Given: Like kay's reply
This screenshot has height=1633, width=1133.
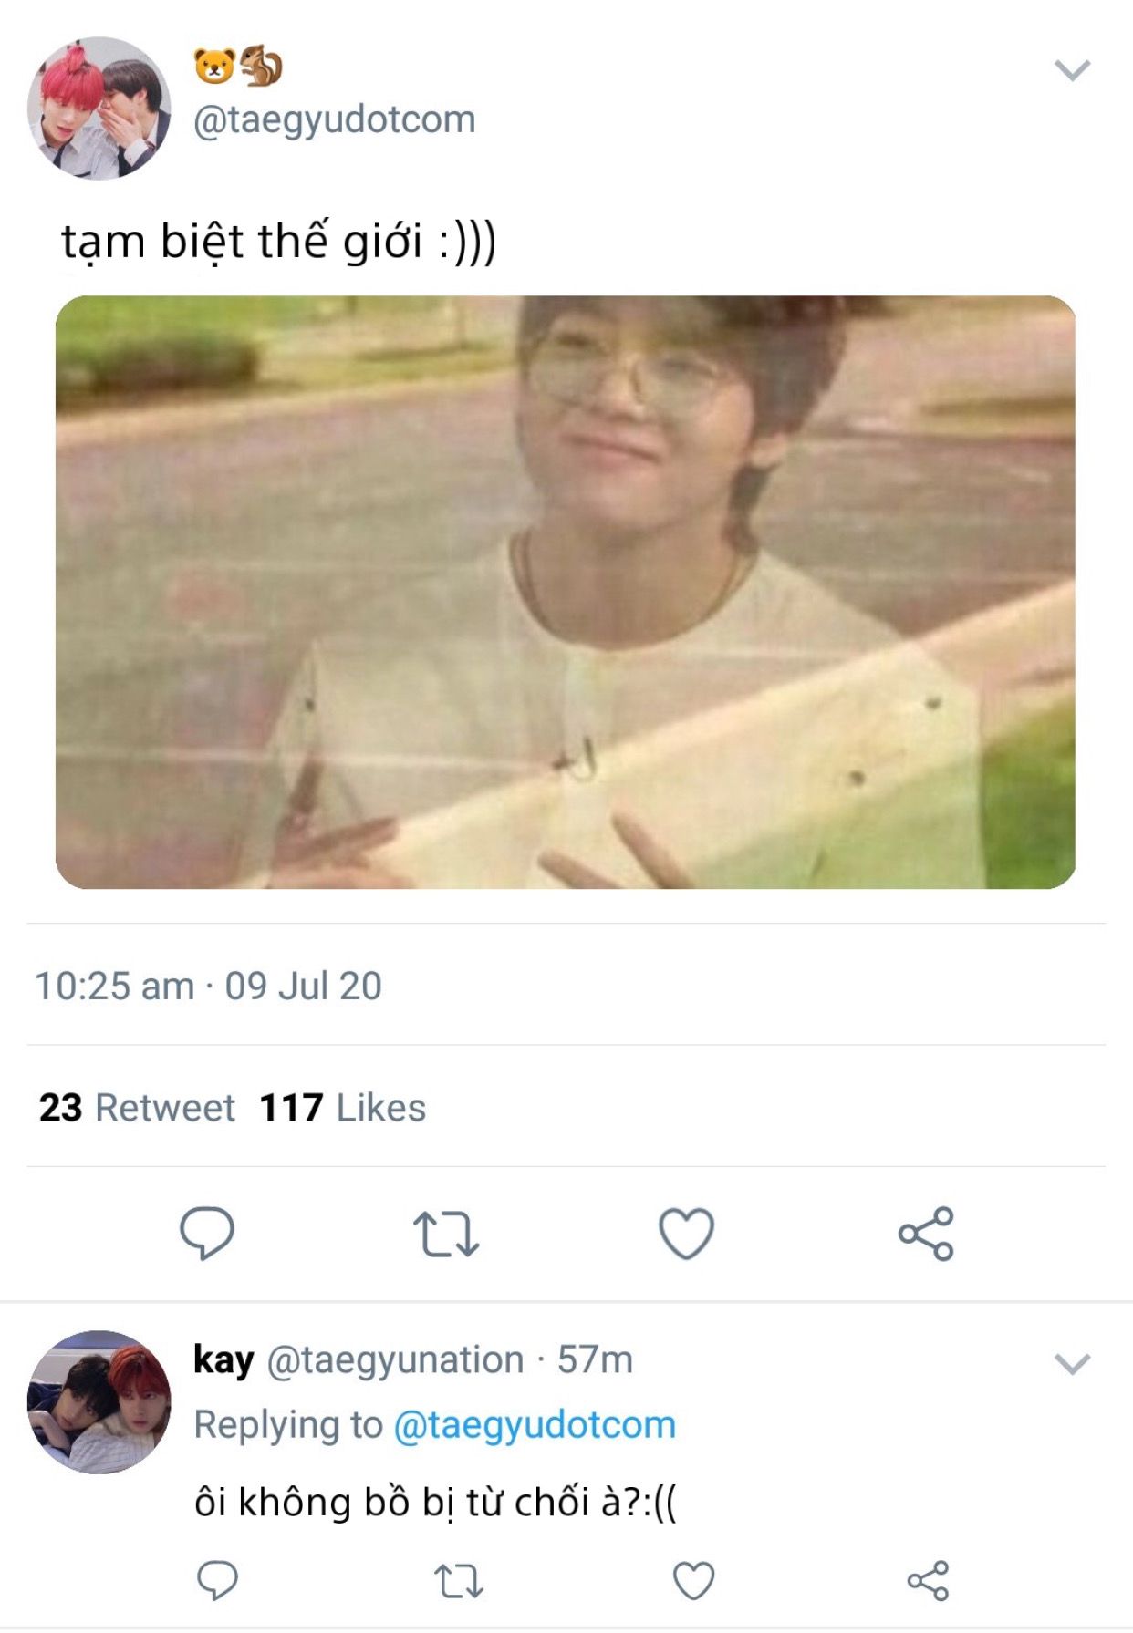Looking at the screenshot, I should click(x=693, y=1581).
